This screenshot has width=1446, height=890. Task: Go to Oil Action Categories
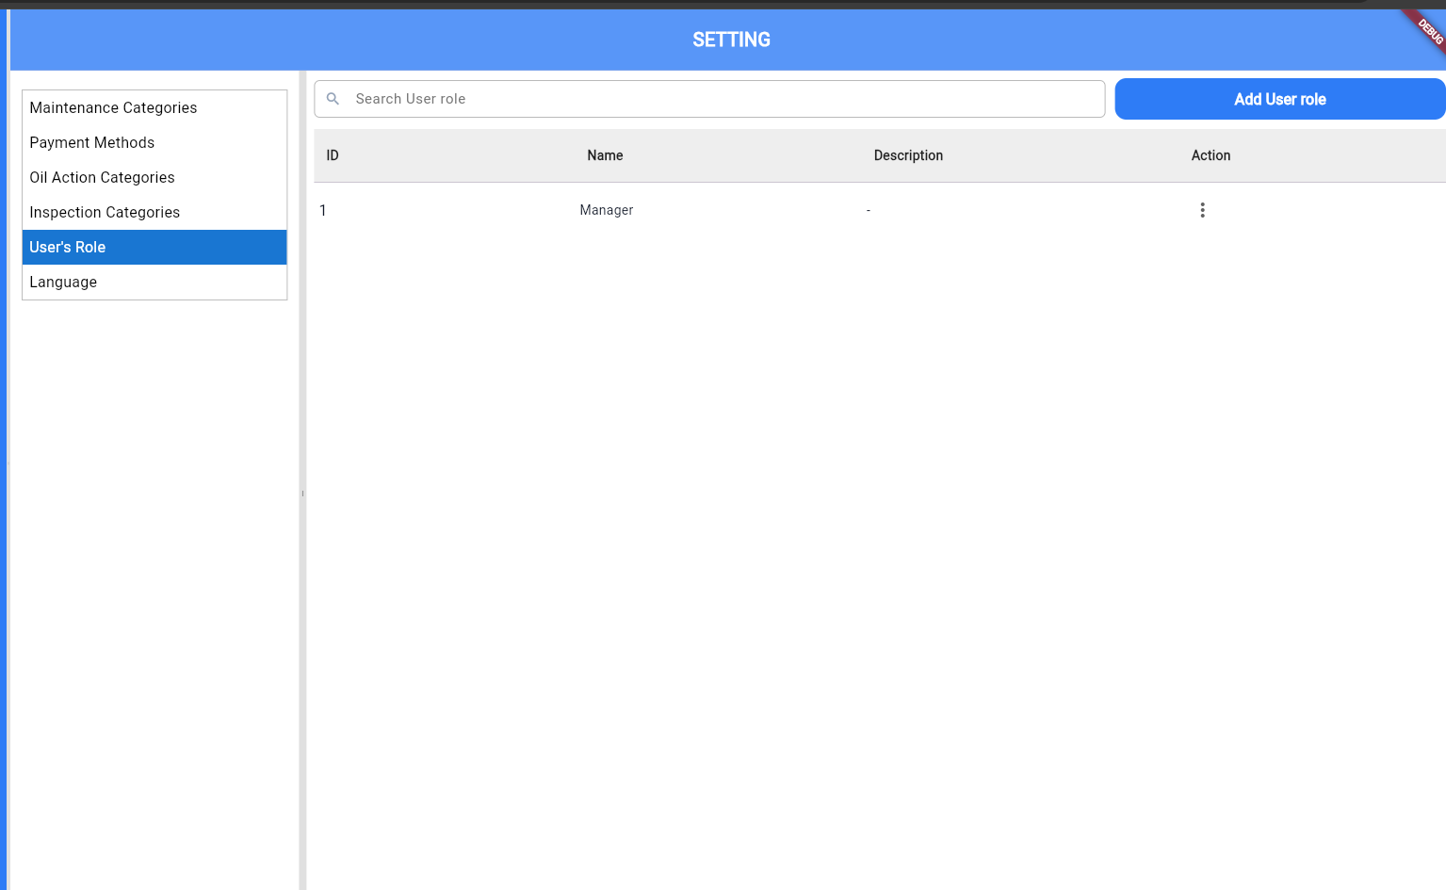102,178
